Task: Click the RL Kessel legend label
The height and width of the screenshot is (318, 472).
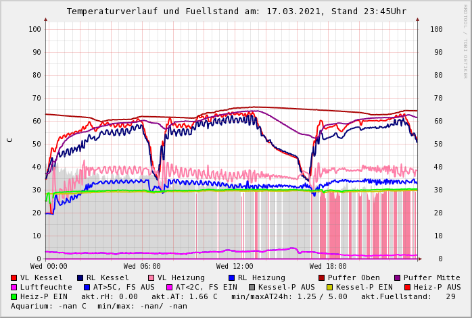Action: [x=108, y=277]
